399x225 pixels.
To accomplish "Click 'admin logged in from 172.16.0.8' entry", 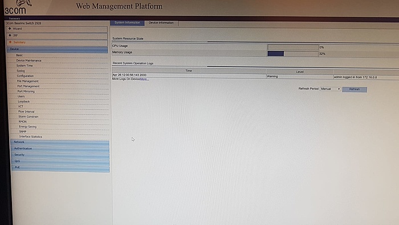I will [355, 77].
